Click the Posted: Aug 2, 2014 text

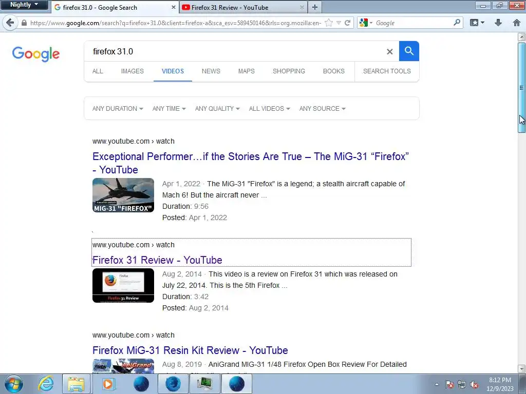[195, 308]
